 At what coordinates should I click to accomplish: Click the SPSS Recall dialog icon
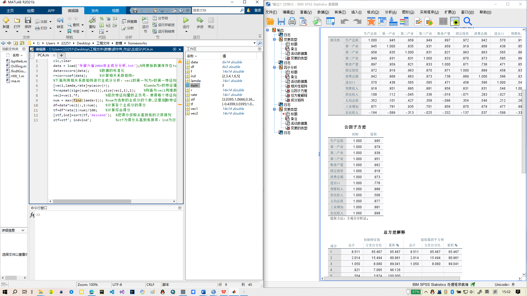(x=330, y=21)
